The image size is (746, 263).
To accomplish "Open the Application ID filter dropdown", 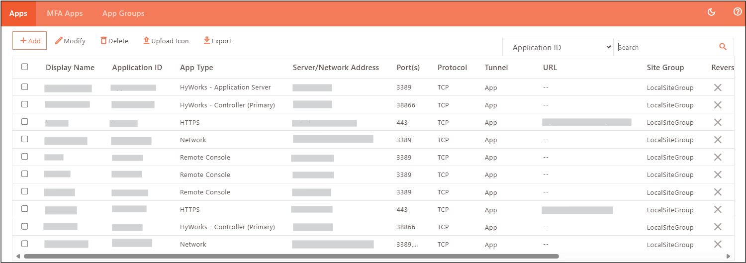I will tap(558, 47).
